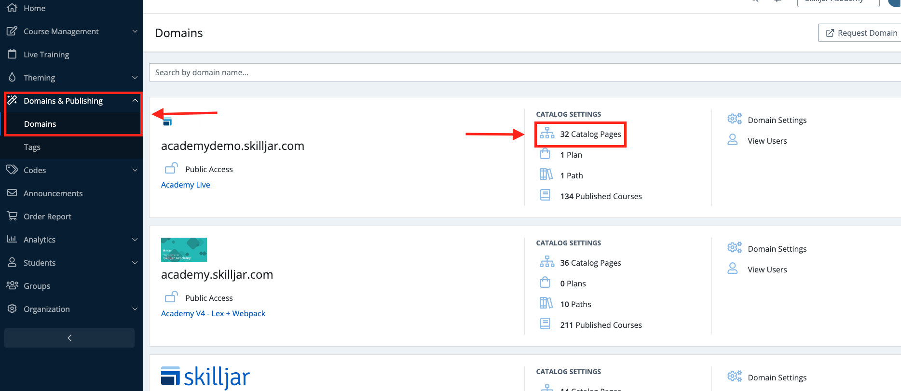Open Order Report menu item

71,216
